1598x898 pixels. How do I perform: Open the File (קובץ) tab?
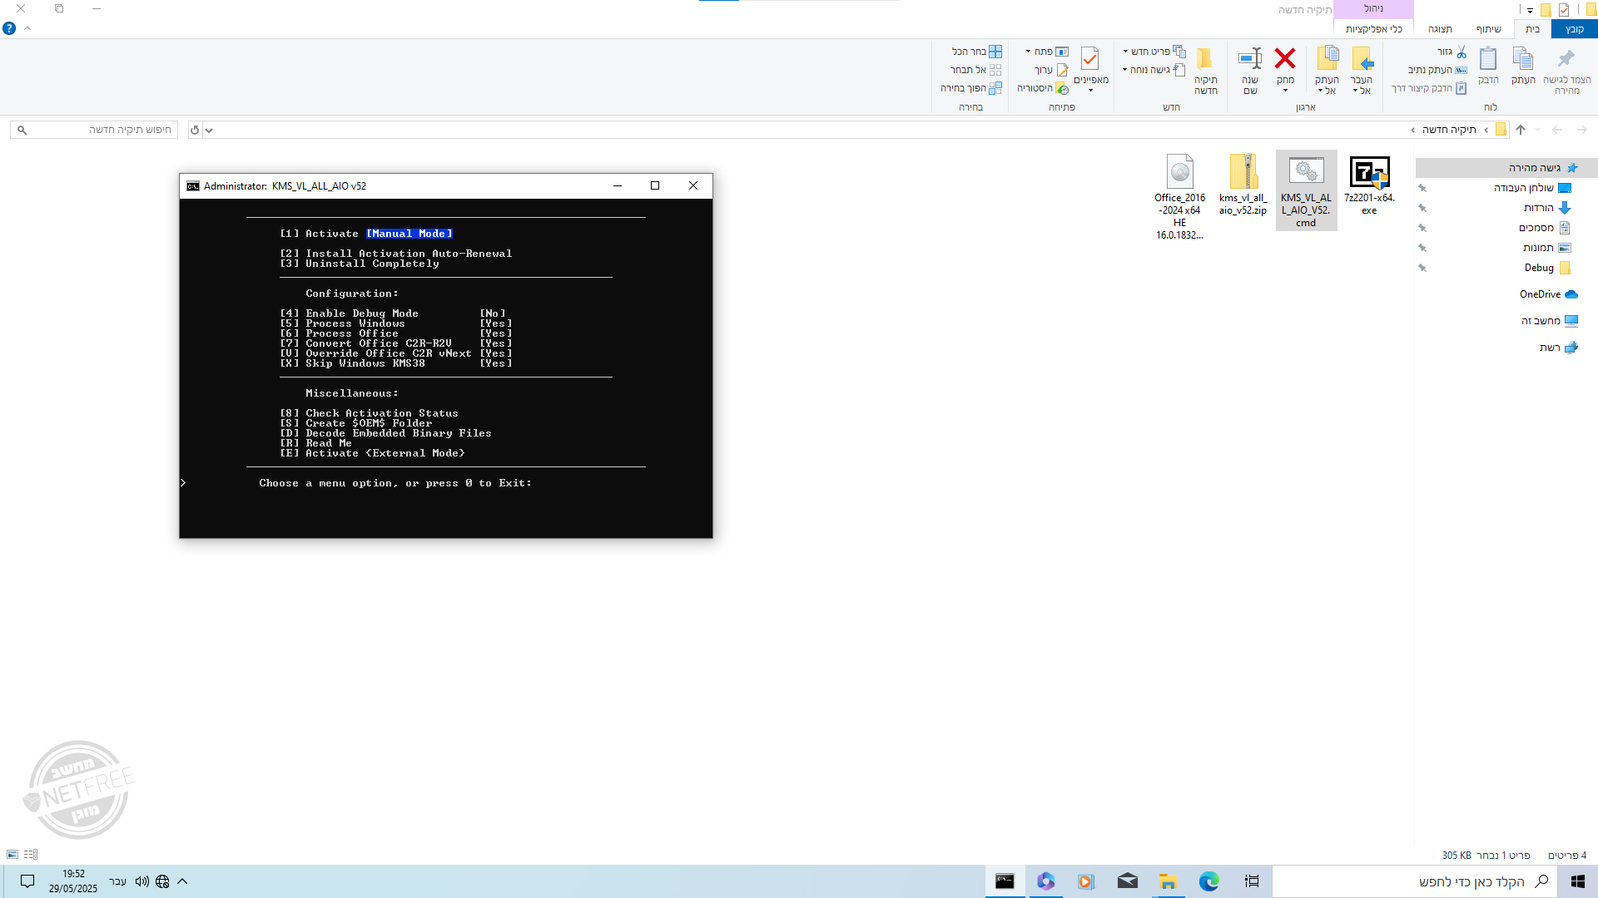click(x=1575, y=29)
